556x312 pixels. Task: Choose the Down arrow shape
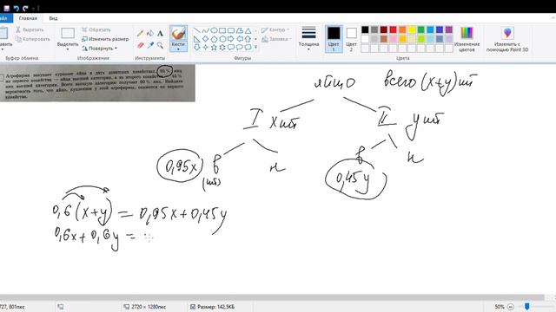197,47
